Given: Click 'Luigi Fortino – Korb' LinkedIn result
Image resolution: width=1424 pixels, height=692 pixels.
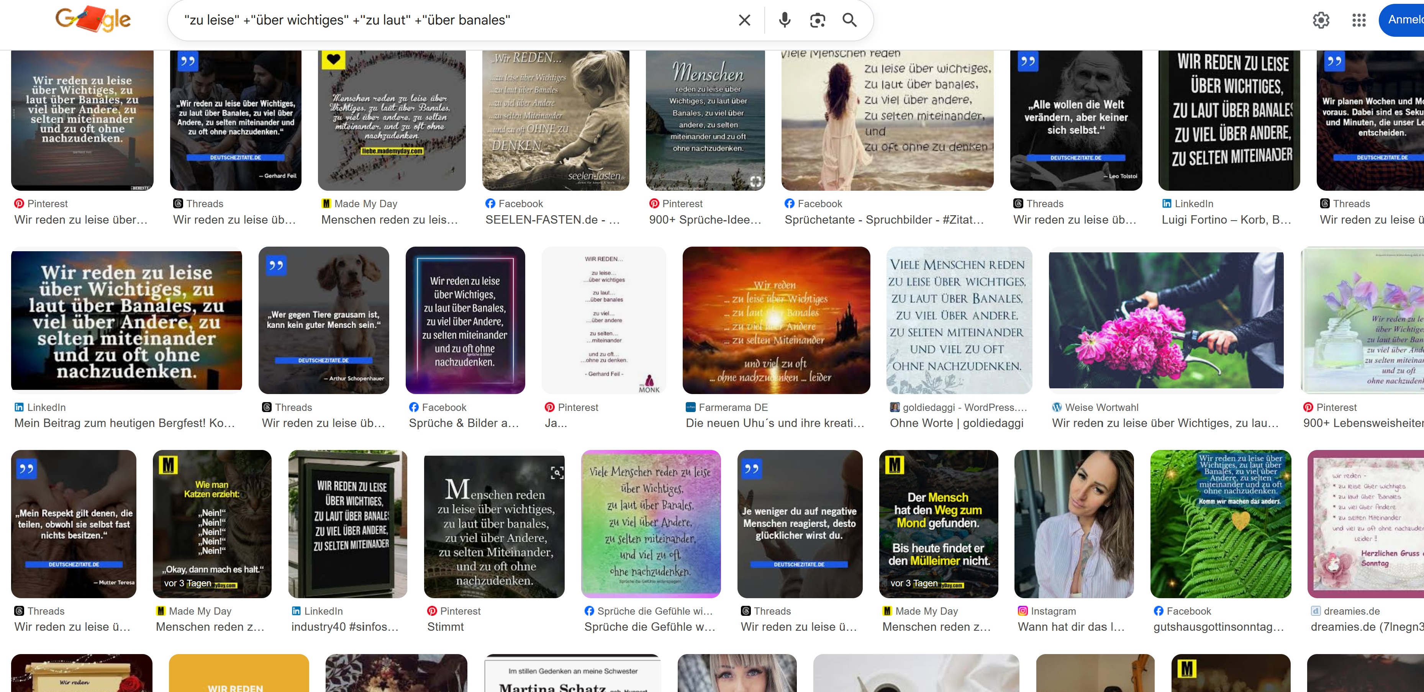Looking at the screenshot, I should (1226, 220).
